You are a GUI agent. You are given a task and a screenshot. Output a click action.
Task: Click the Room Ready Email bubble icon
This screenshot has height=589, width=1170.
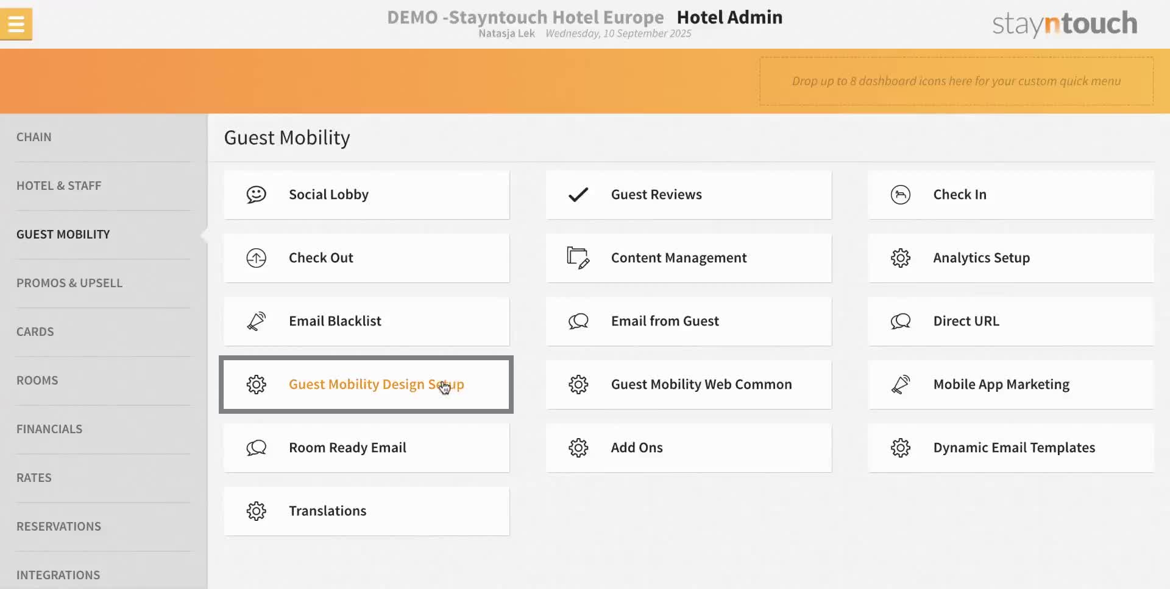point(256,448)
